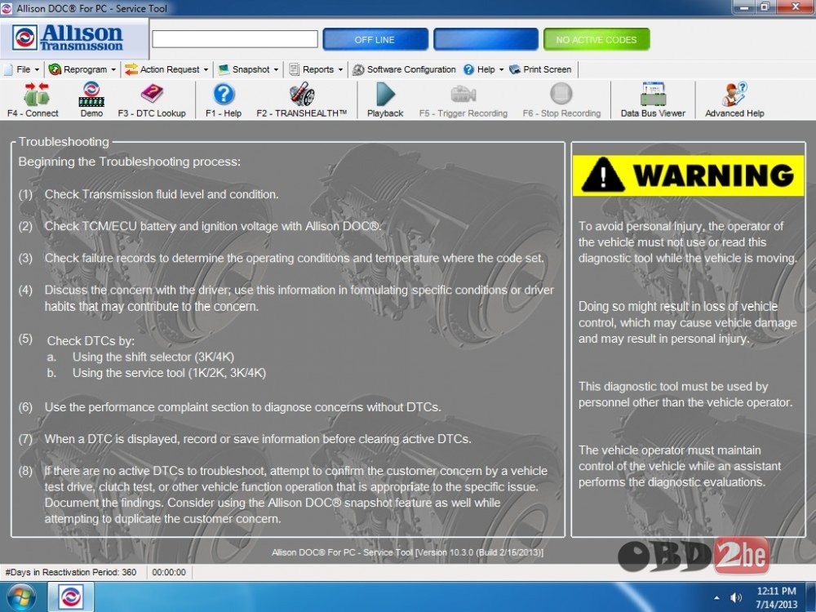Expand the Action Request dropdown arrow

[x=206, y=69]
